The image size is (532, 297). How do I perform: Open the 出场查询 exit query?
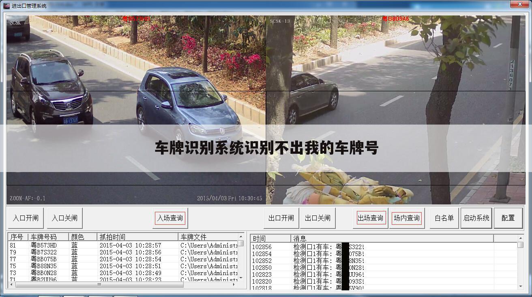tap(370, 218)
